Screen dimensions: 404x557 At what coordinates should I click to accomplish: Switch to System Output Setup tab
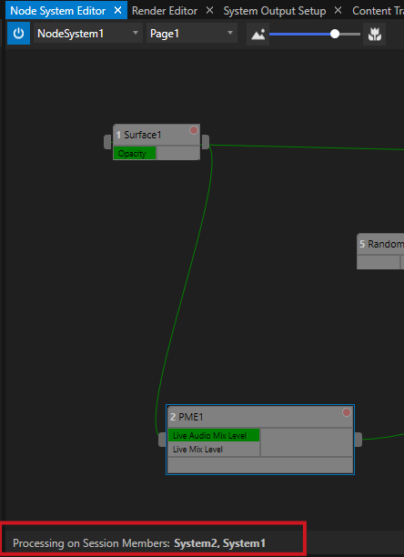tap(275, 11)
